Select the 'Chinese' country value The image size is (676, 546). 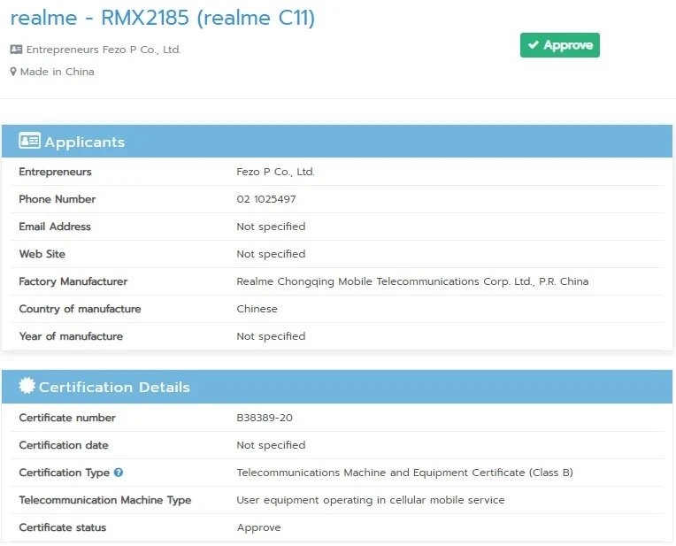(x=257, y=309)
